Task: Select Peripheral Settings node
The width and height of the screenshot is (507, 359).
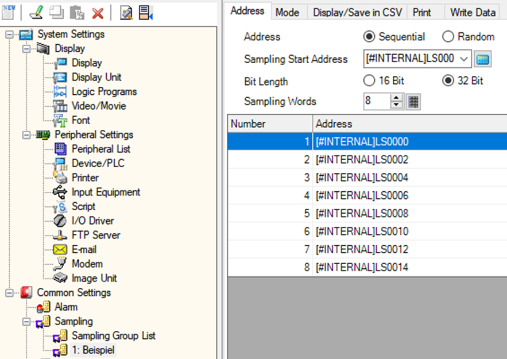Action: pos(94,134)
